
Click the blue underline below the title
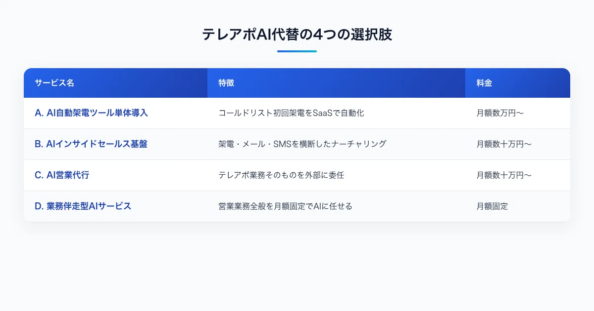[x=297, y=51]
